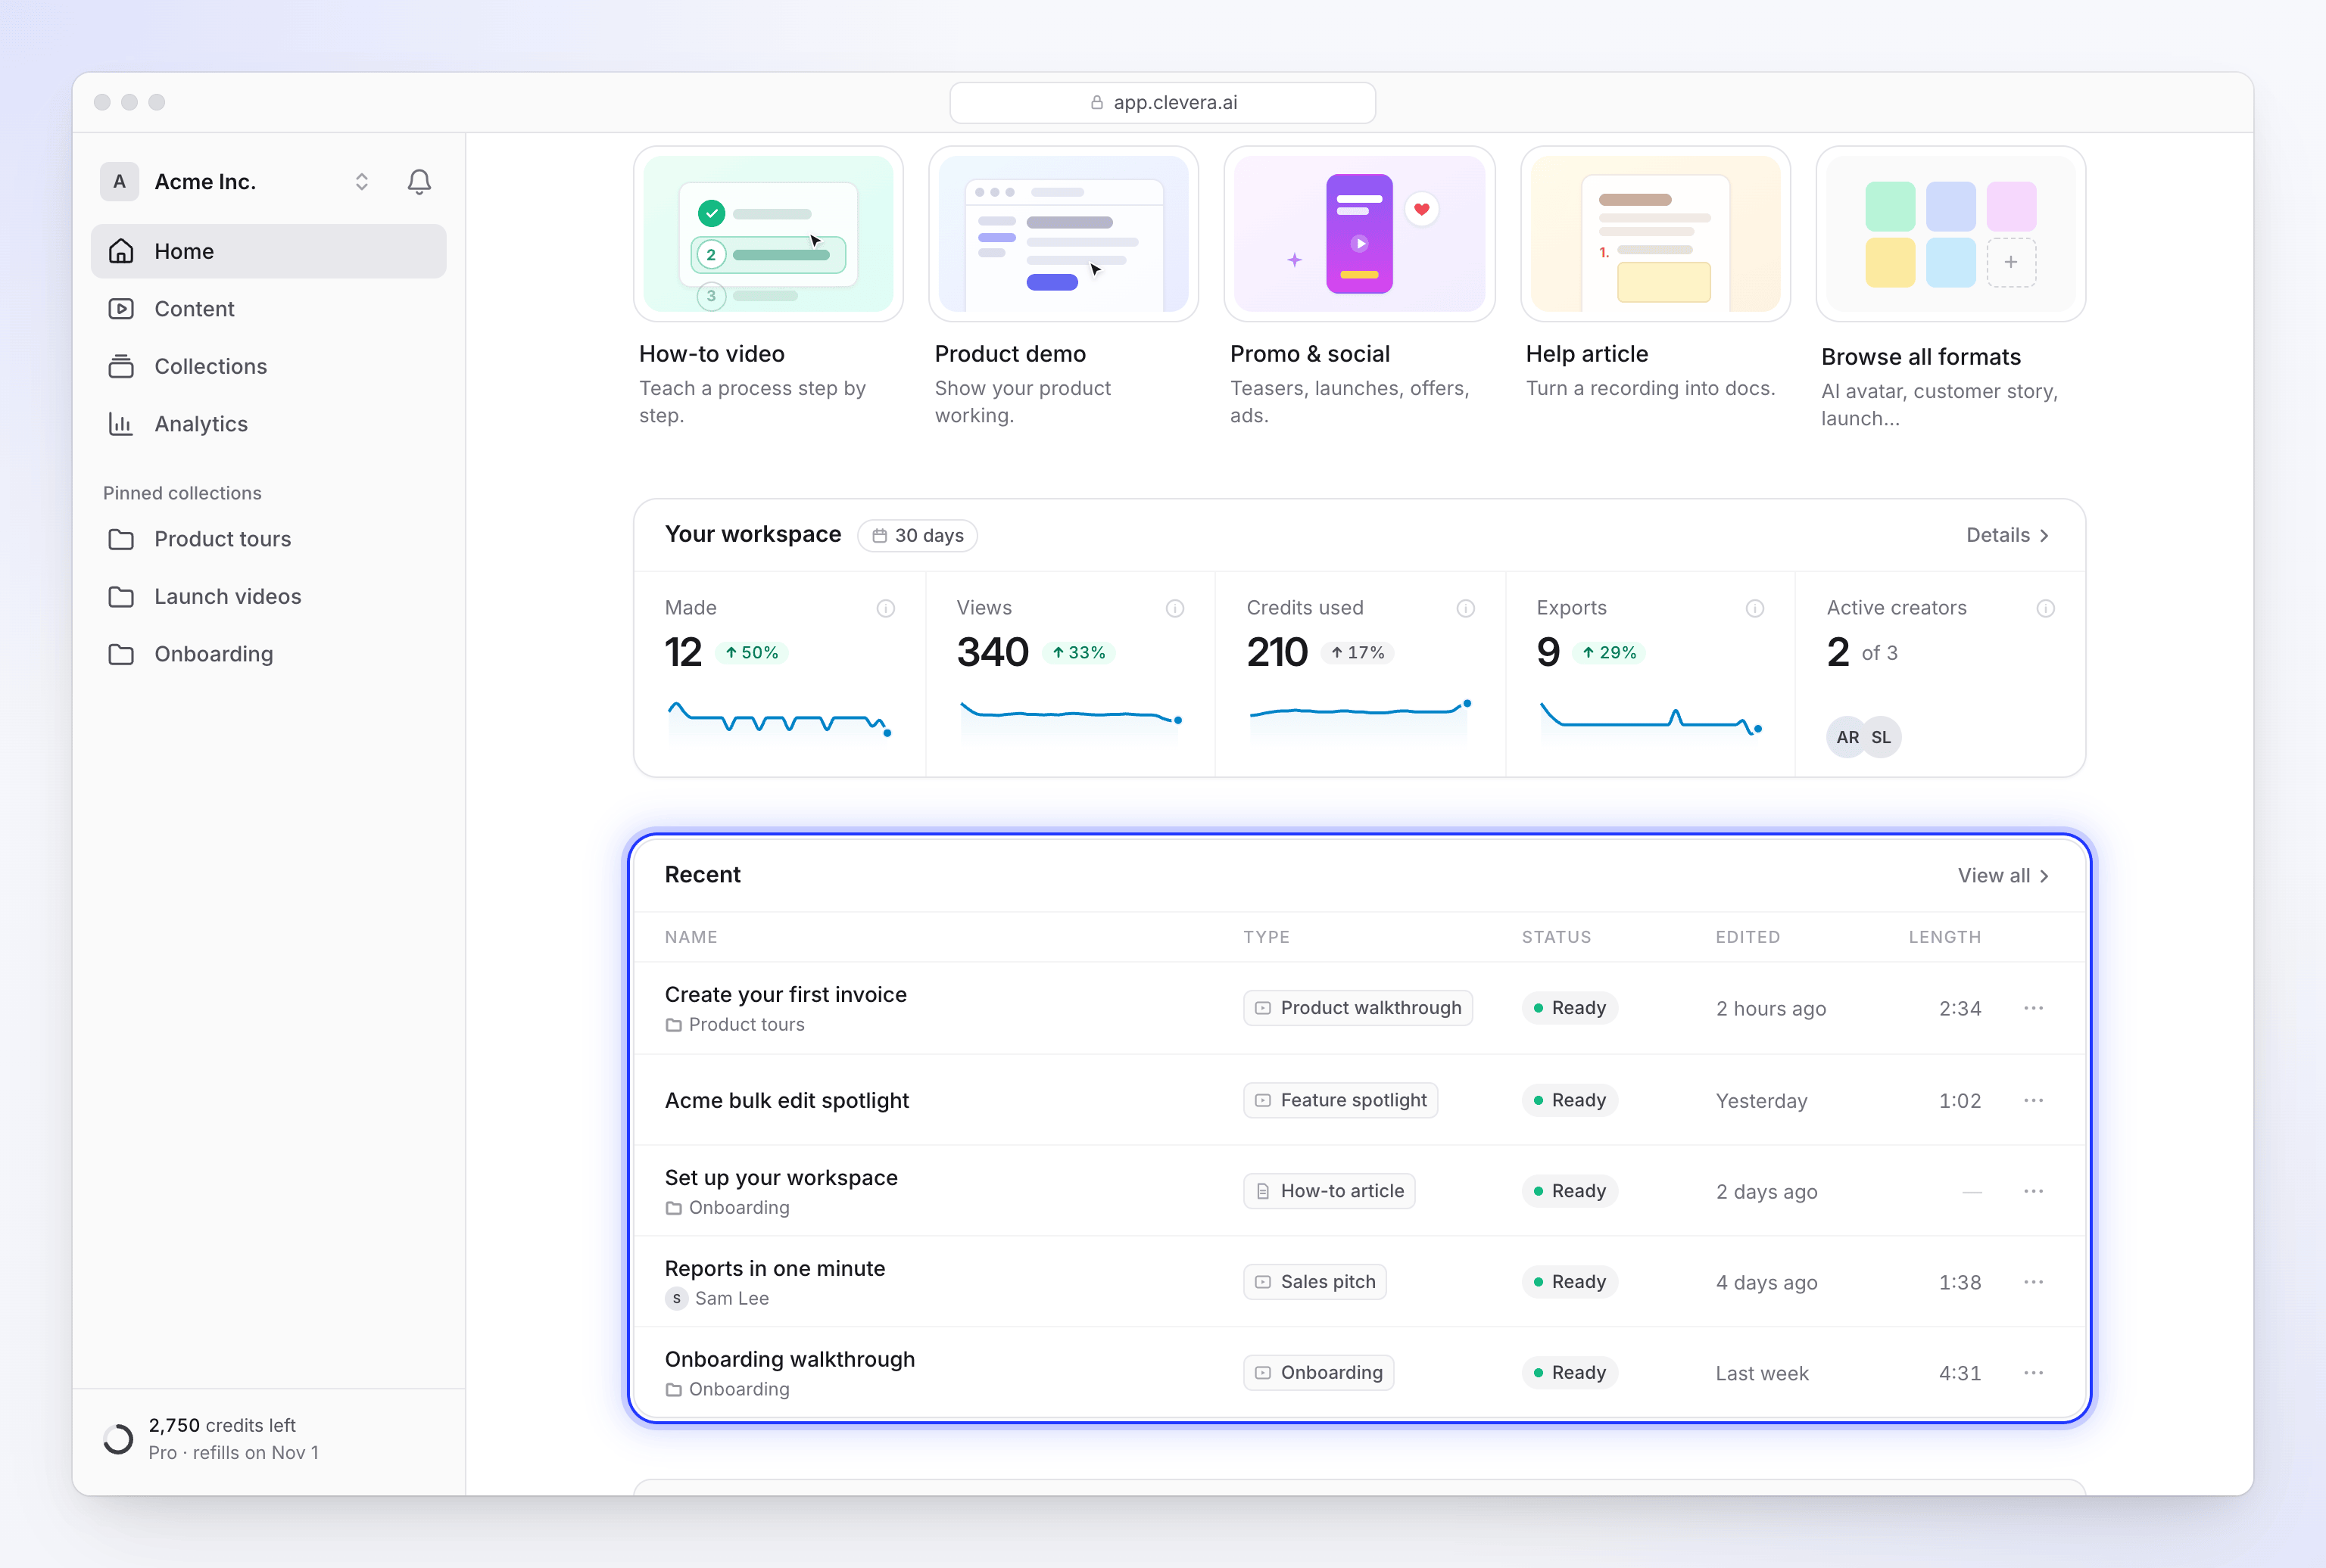Image resolution: width=2326 pixels, height=1568 pixels.
Task: Choose the Promo & social format thumbnail
Action: pos(1358,234)
